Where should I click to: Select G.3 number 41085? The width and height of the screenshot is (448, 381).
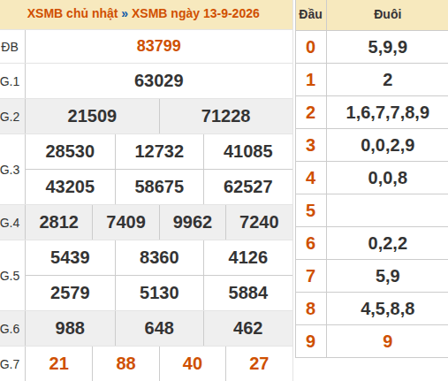(248, 151)
